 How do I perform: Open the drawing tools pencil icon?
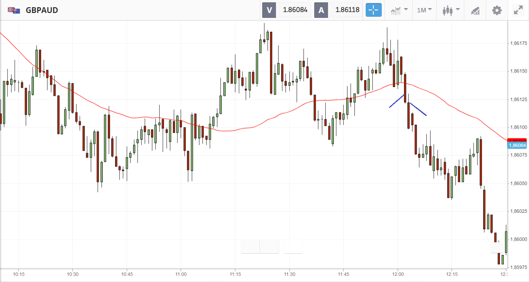(475, 10)
